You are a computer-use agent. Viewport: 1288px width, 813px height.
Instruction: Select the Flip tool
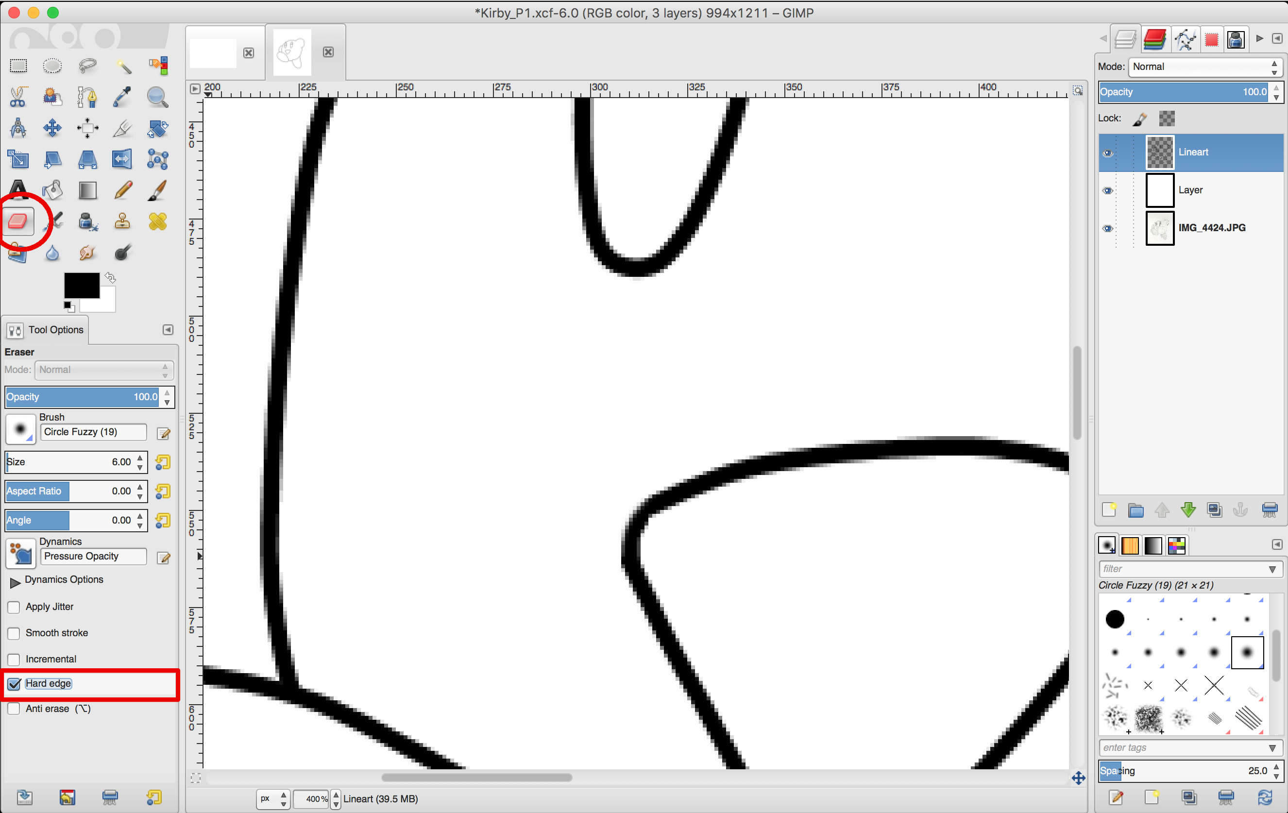pyautogui.click(x=123, y=159)
